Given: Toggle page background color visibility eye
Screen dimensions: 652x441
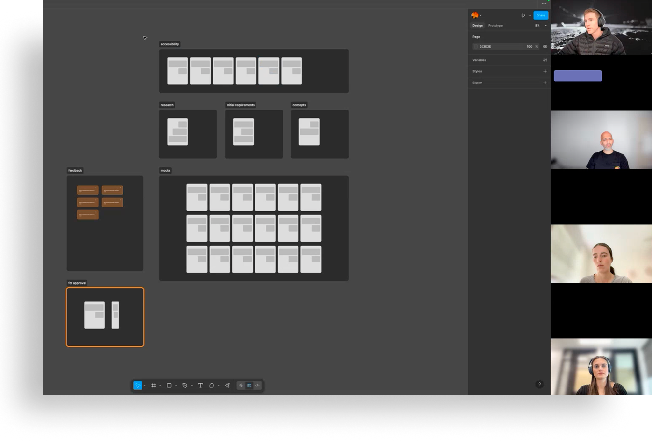Looking at the screenshot, I should click(x=545, y=47).
